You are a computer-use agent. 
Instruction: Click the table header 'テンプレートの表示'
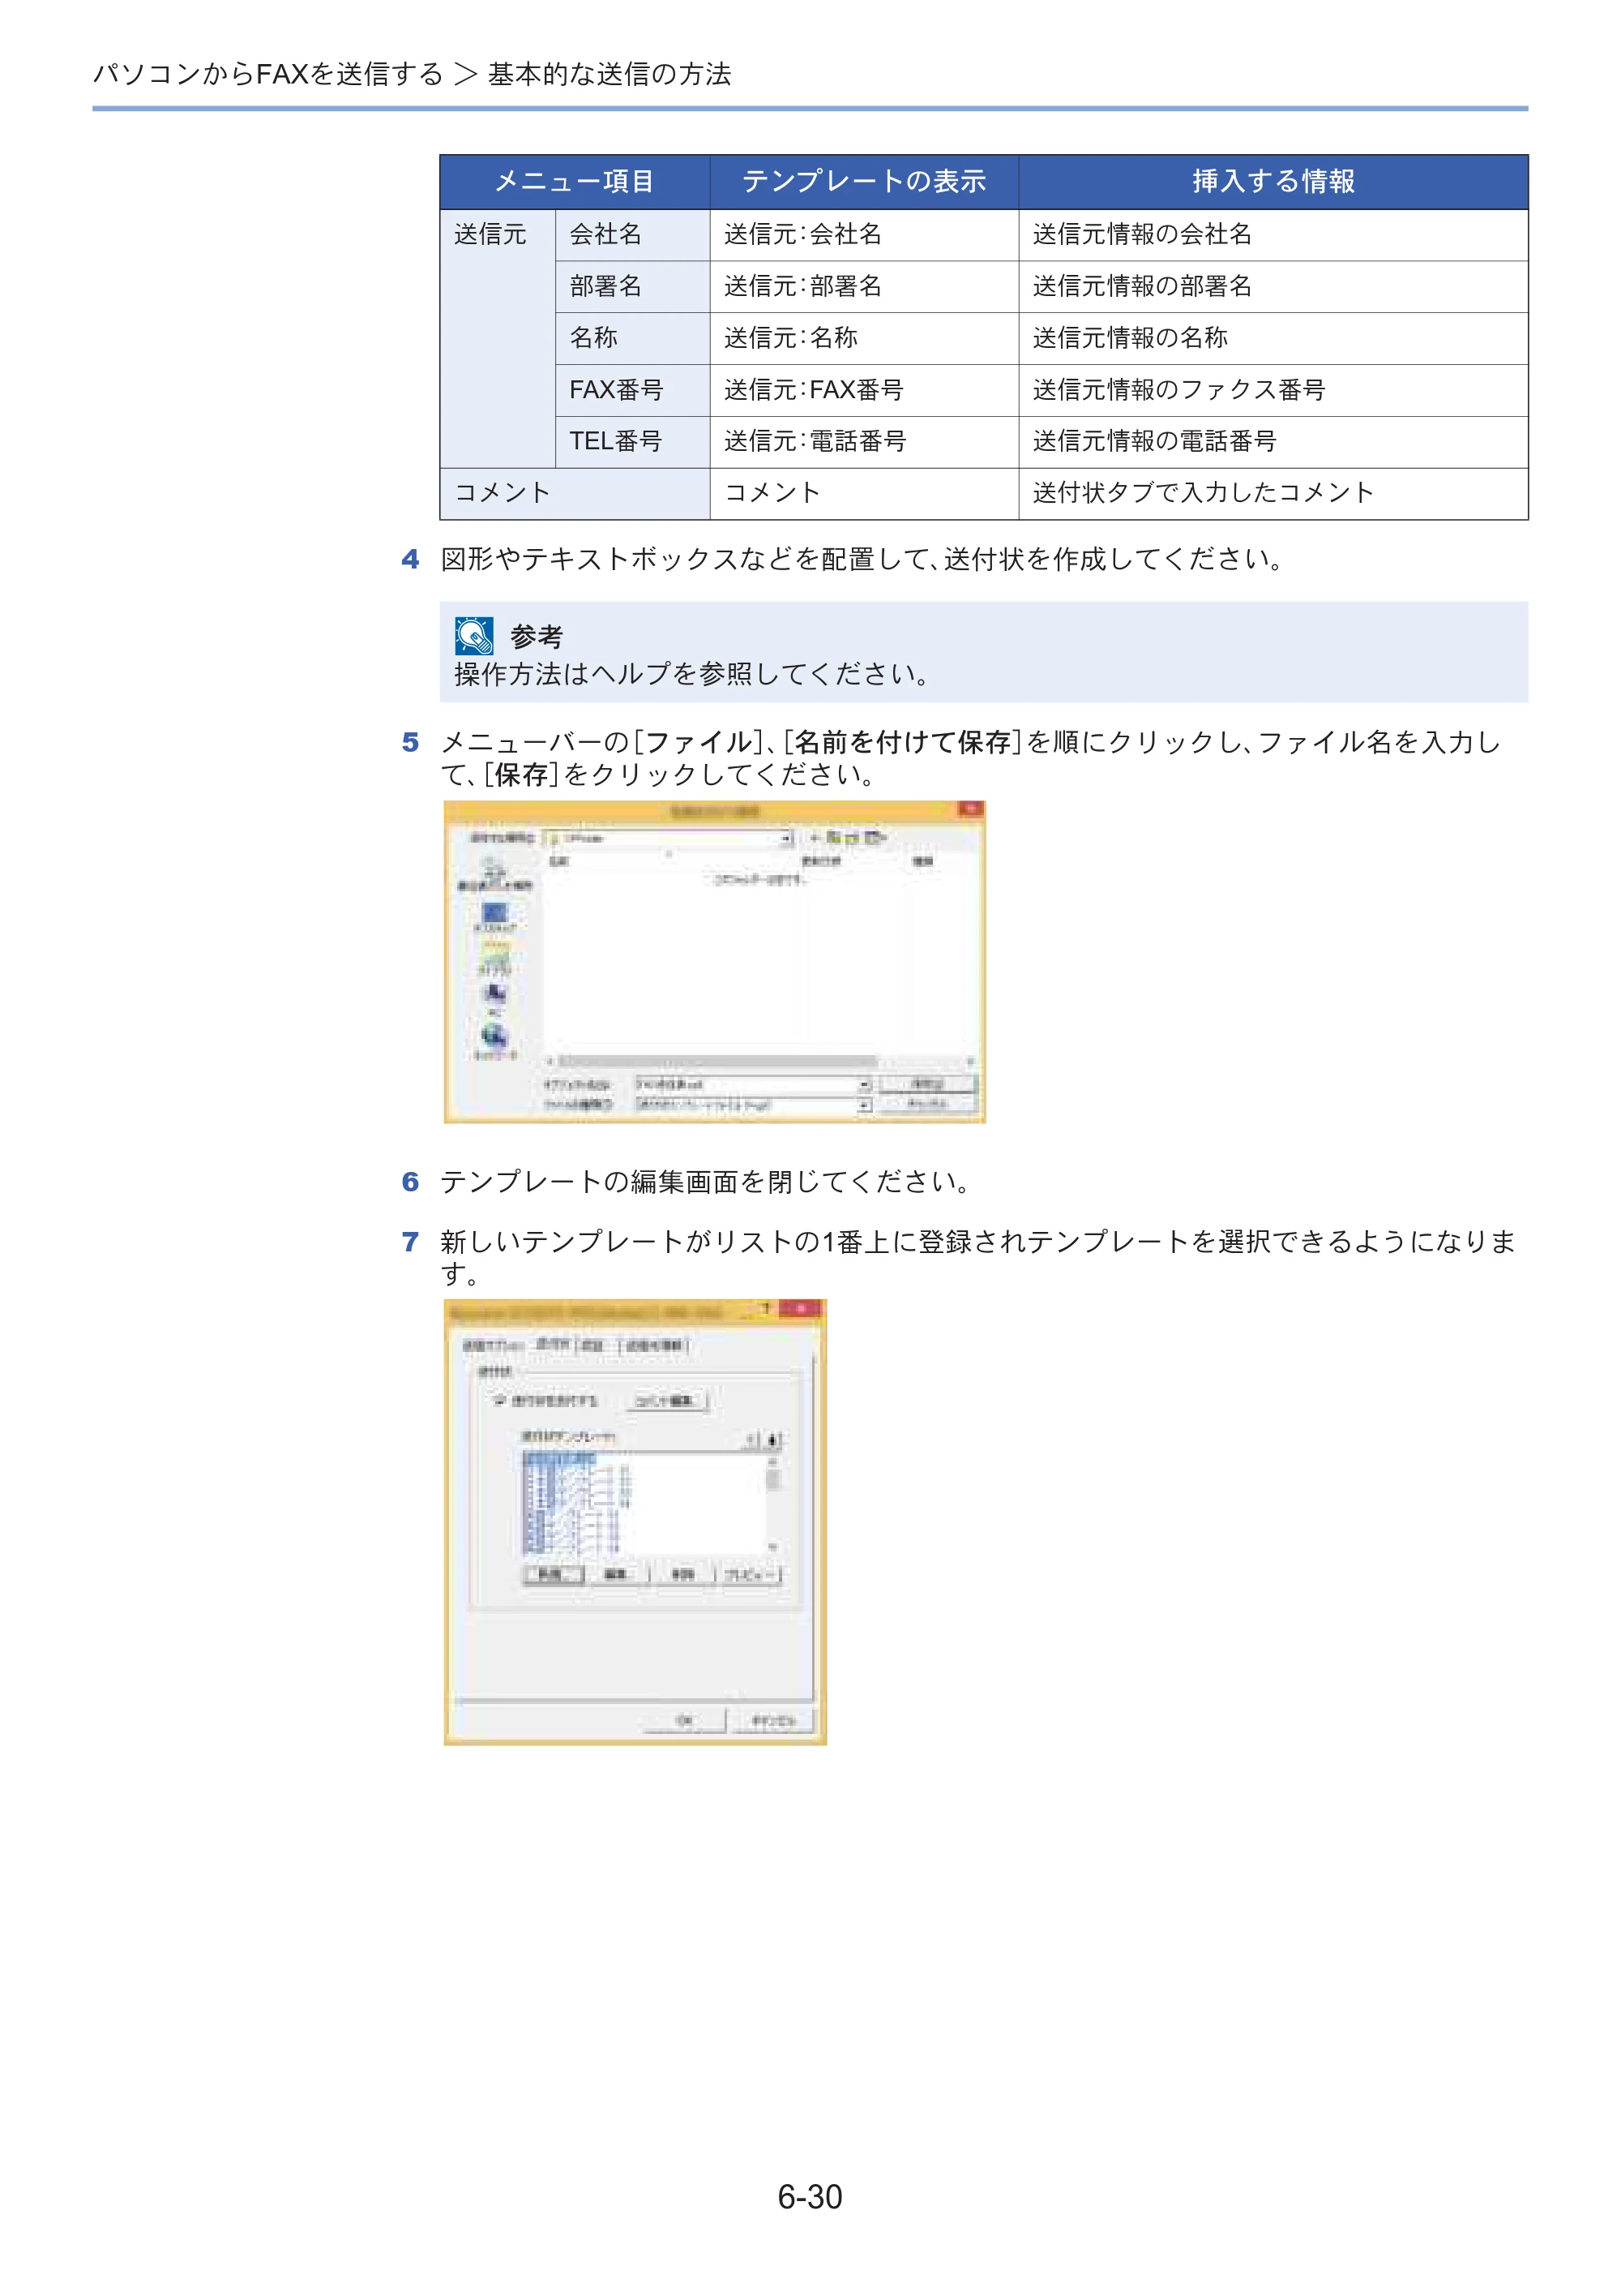tap(865, 181)
